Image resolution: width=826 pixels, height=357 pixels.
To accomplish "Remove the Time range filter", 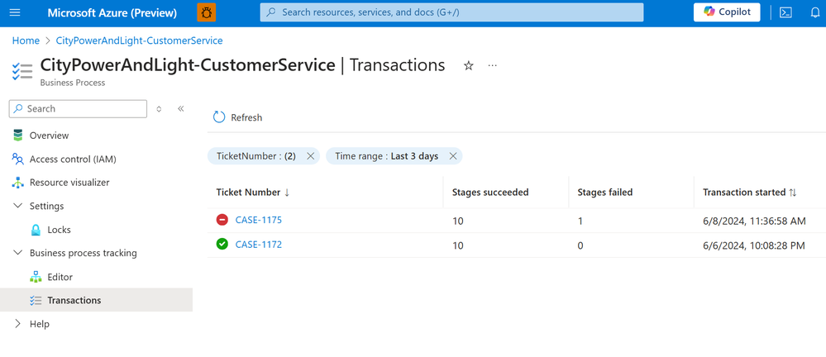I will 452,156.
